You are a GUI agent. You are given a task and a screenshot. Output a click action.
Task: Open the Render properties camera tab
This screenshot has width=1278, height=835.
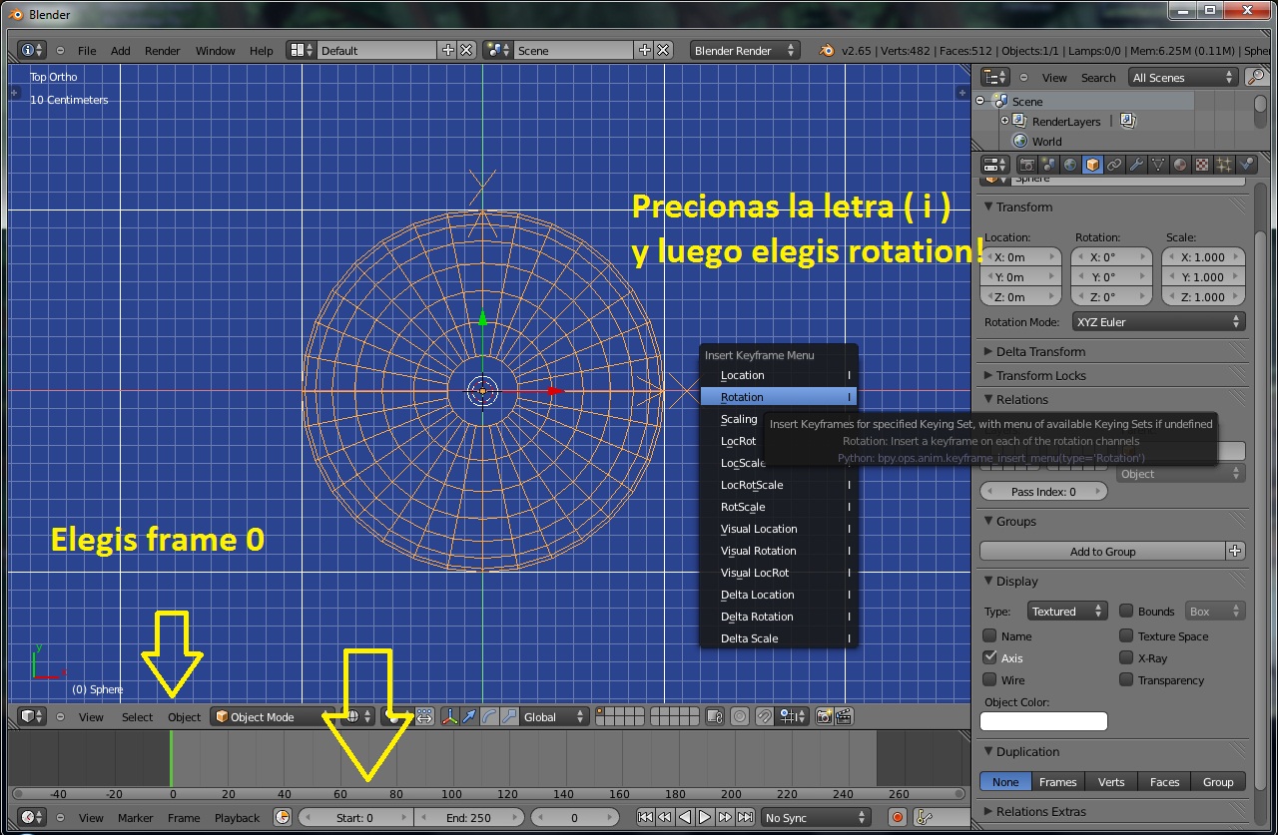tap(1026, 165)
